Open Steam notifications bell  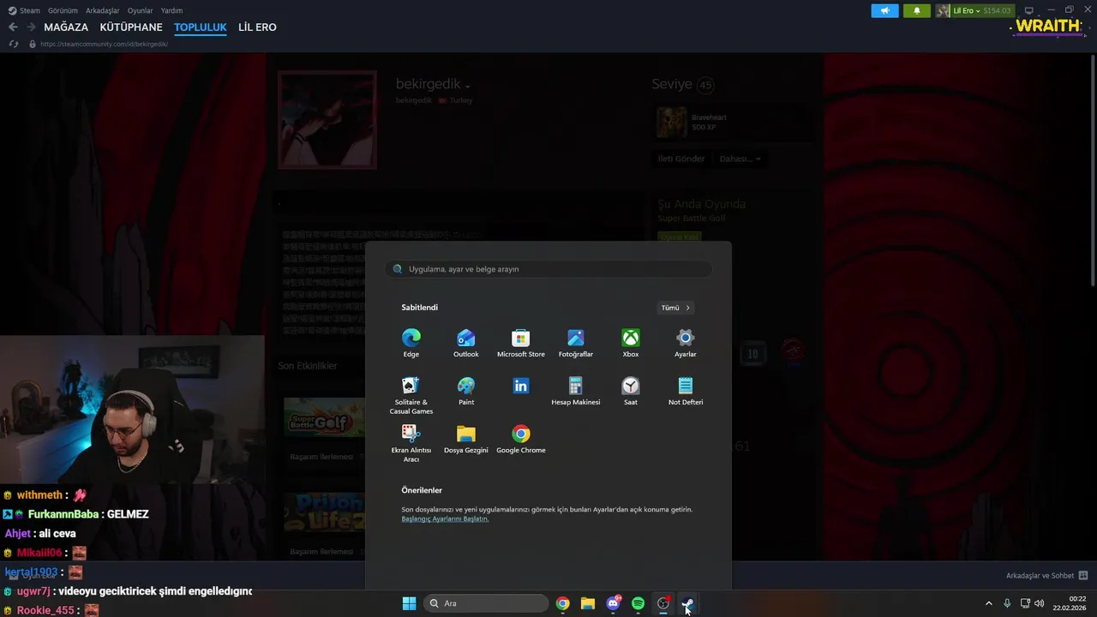(x=916, y=10)
